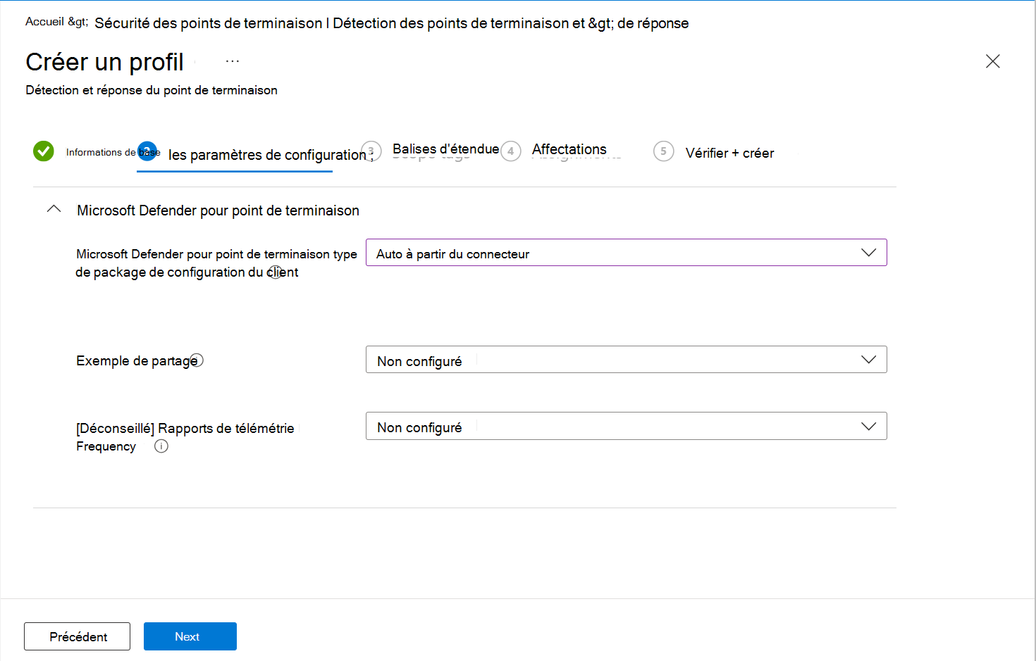Select step 3 circle icon

click(x=371, y=151)
